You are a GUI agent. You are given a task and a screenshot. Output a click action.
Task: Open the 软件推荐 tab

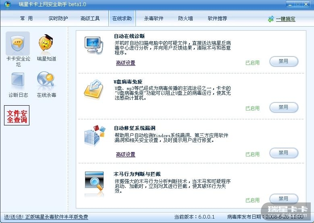(x=217, y=19)
